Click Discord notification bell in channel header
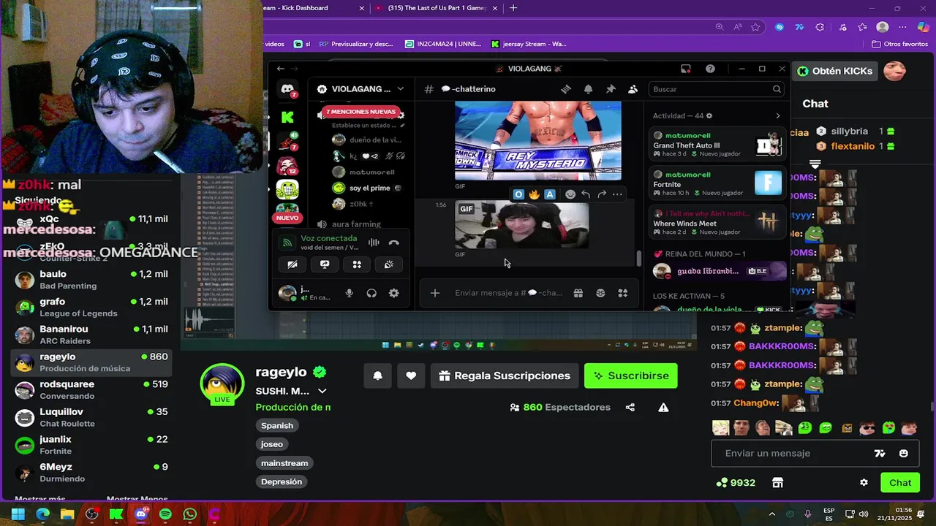 click(x=588, y=89)
